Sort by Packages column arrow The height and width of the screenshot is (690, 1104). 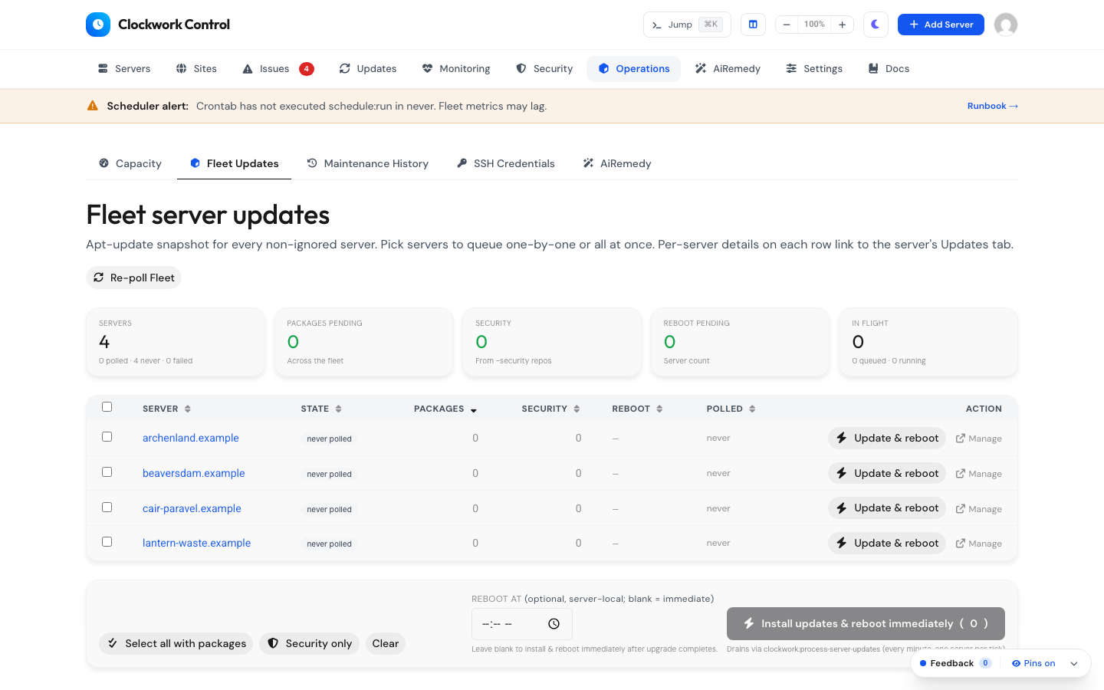click(474, 409)
